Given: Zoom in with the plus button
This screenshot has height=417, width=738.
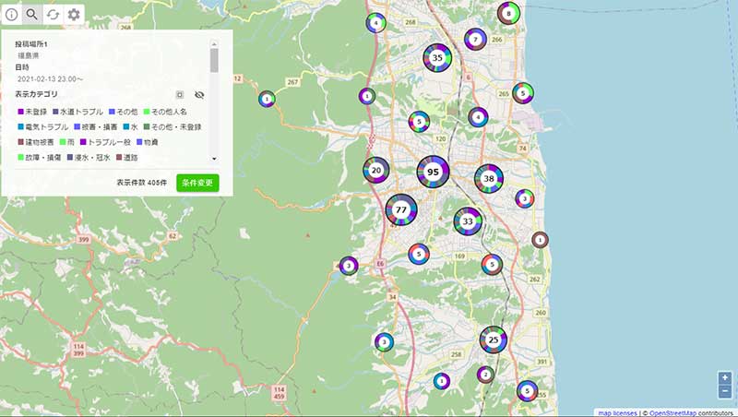Looking at the screenshot, I should point(725,378).
